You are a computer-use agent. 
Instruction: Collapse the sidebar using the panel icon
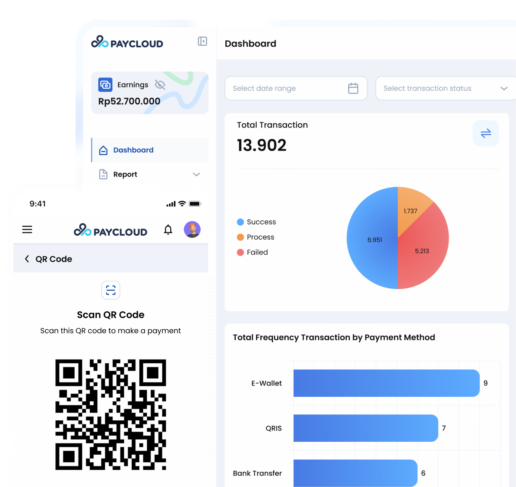click(202, 41)
